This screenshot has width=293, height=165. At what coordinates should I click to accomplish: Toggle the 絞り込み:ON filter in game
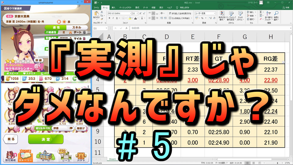tap(43, 128)
